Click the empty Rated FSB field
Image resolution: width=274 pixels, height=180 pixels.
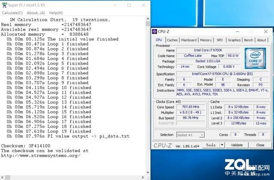pos(191,123)
